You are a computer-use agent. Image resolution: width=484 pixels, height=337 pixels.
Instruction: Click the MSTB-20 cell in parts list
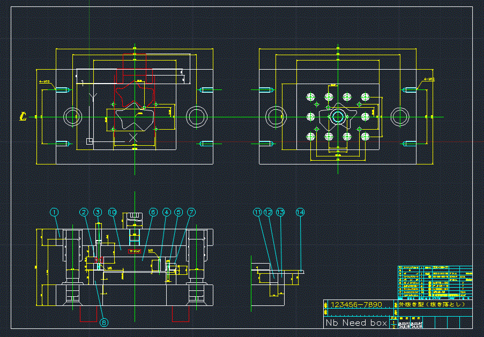441,282
